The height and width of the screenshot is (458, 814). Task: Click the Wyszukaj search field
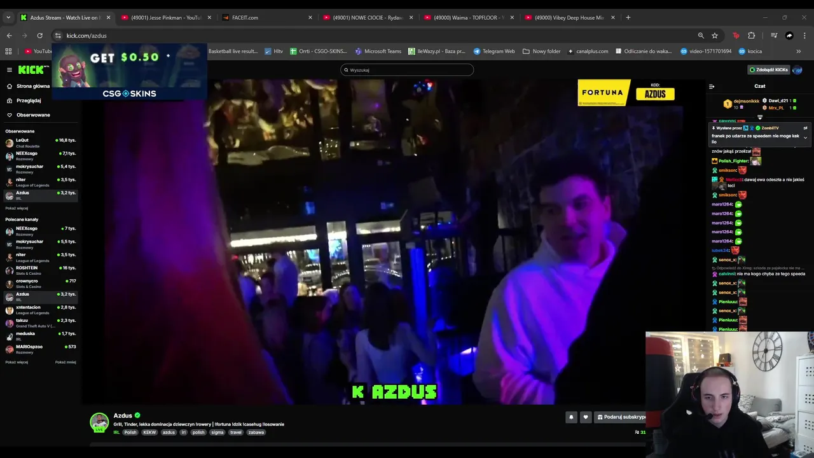click(x=407, y=70)
